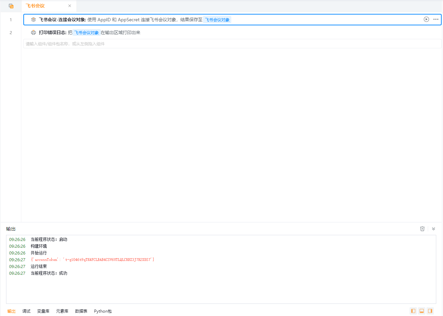Open the 元素库 tab
This screenshot has width=443, height=316.
coord(62,311)
